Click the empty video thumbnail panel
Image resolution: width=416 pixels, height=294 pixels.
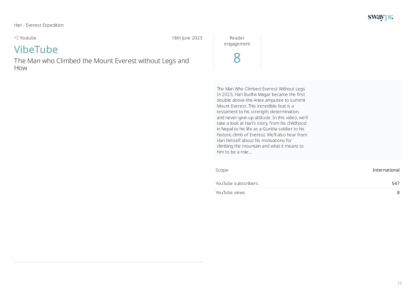tap(108, 168)
